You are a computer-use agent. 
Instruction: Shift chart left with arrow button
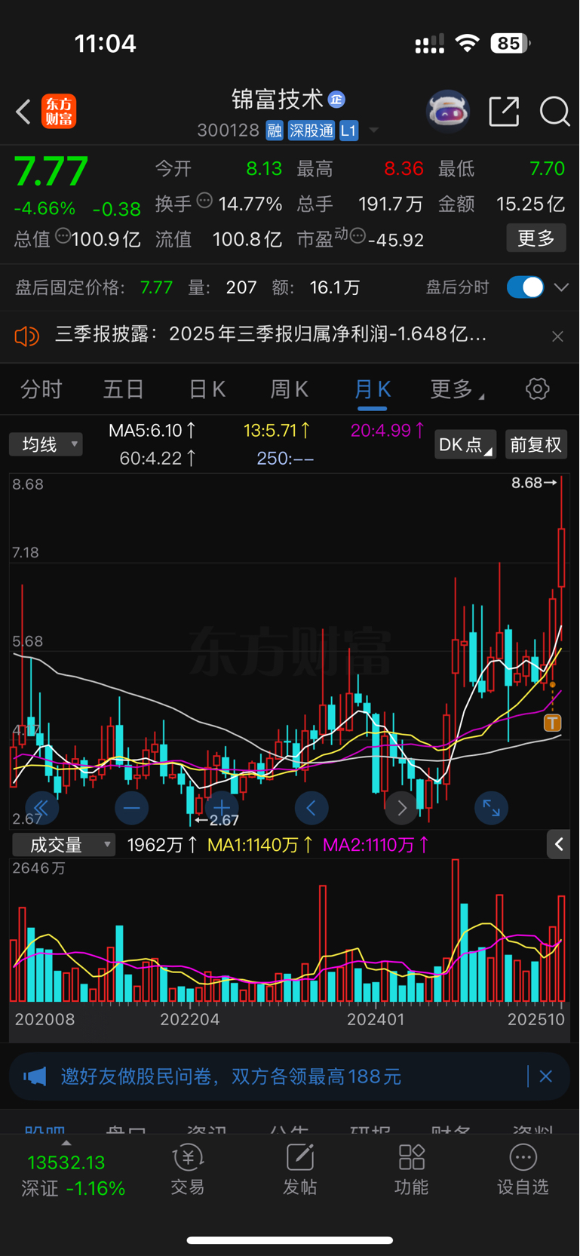tap(311, 809)
